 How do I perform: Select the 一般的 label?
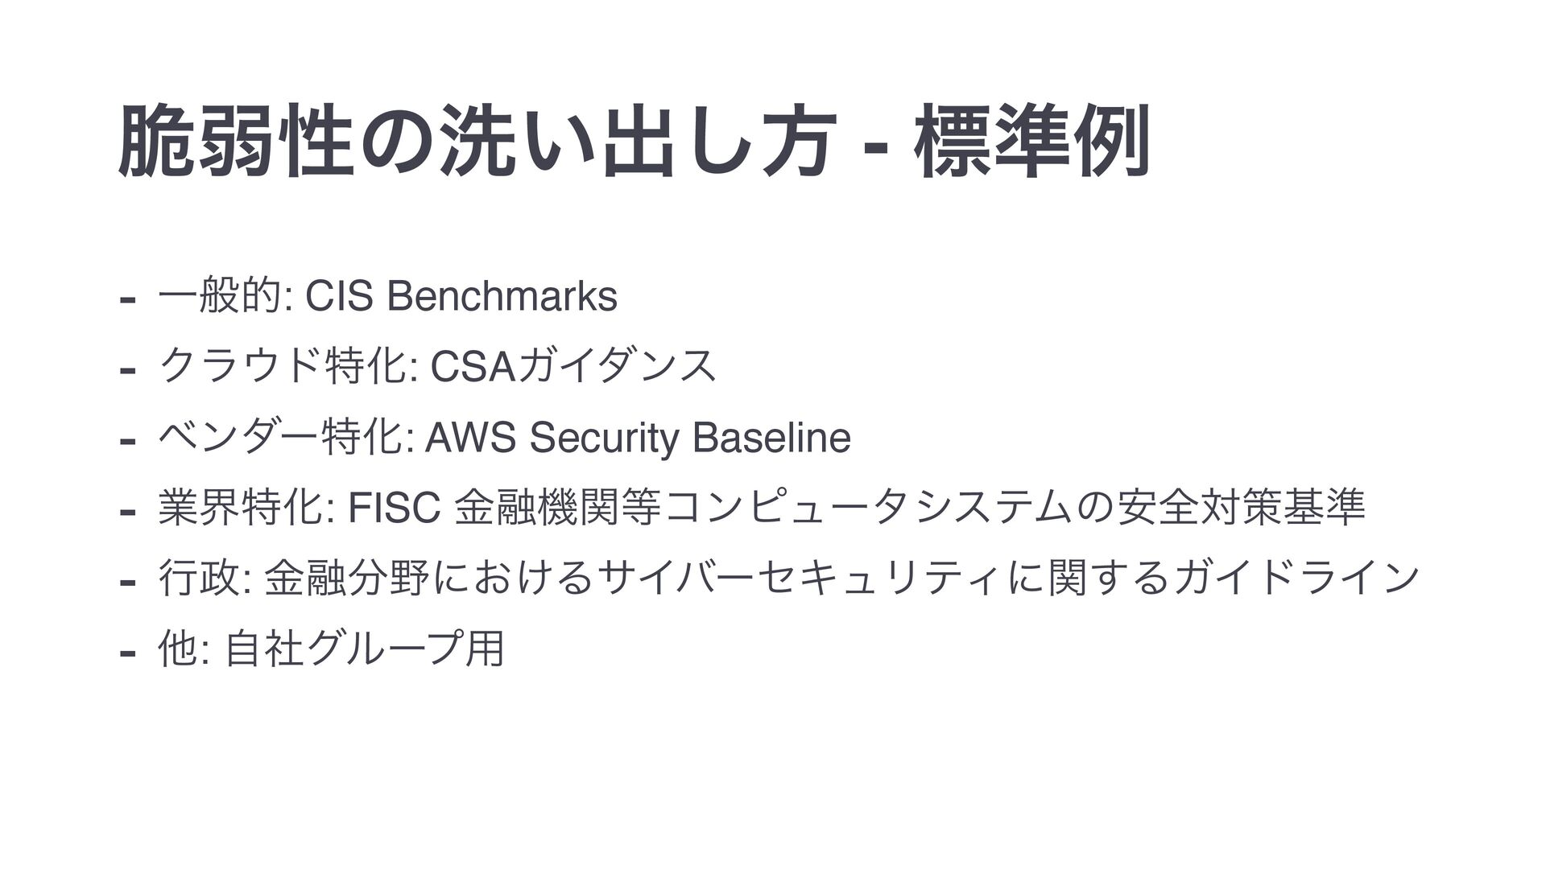(221, 297)
